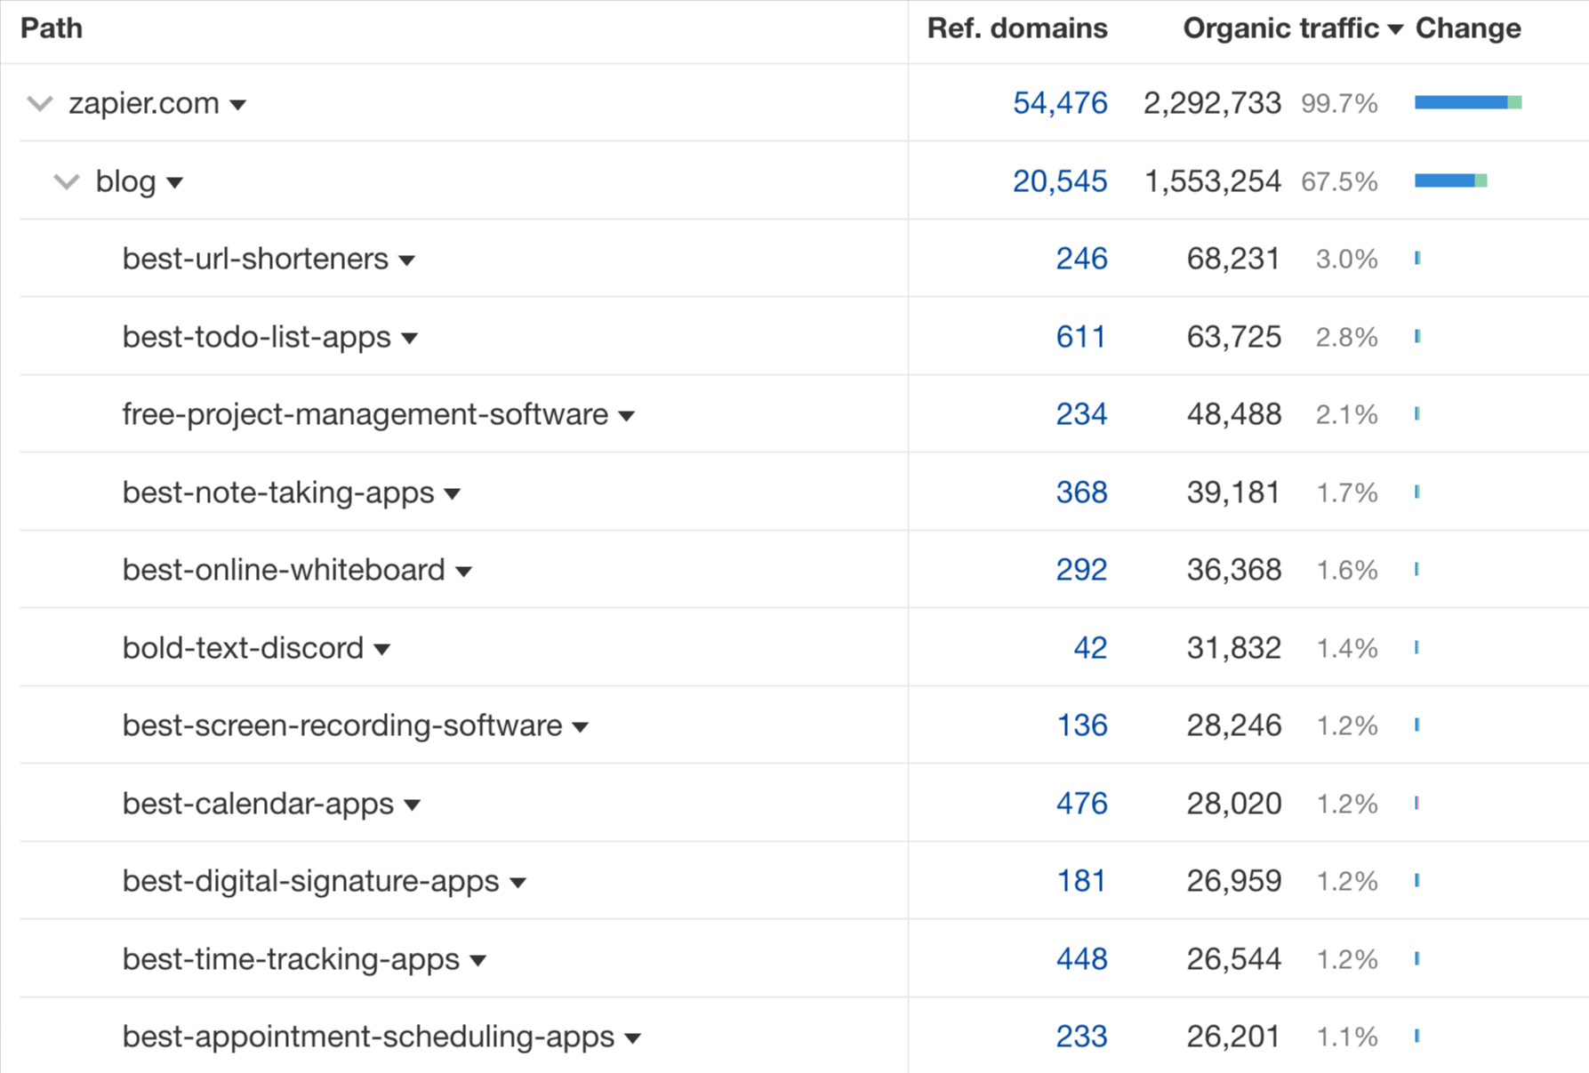Collapse the blog subfolder
The image size is (1589, 1073).
66,181
